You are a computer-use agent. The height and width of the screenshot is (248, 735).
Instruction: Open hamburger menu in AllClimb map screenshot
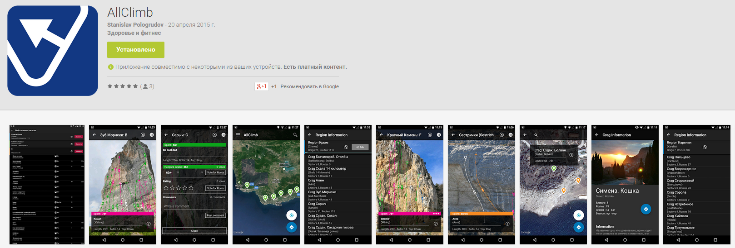[x=238, y=135]
